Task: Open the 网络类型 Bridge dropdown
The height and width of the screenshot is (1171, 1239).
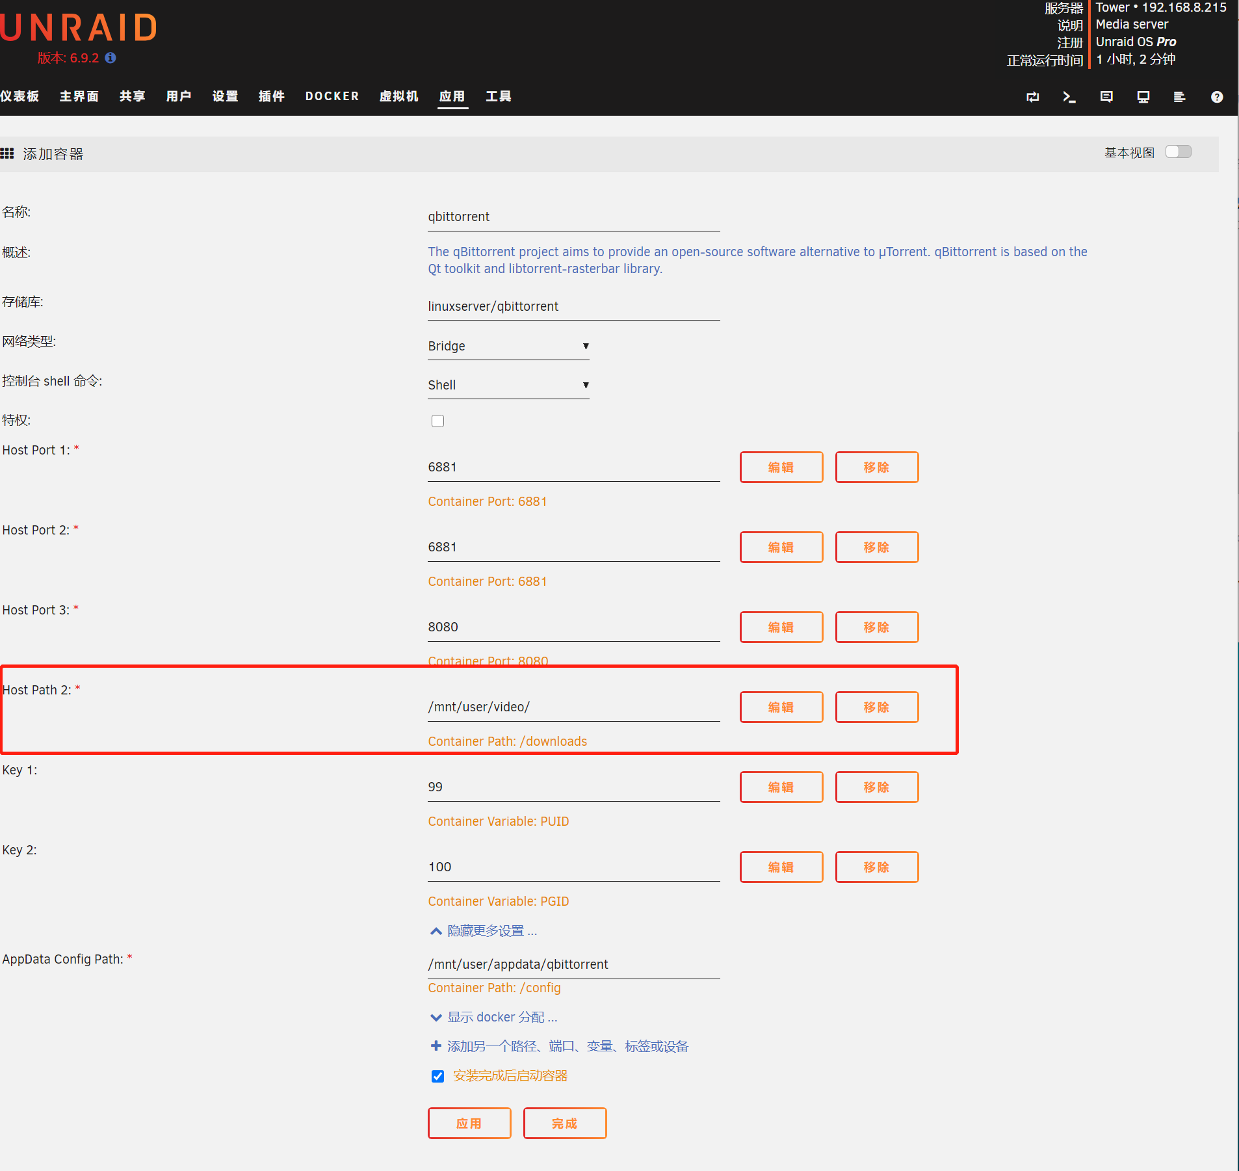Action: coord(508,346)
